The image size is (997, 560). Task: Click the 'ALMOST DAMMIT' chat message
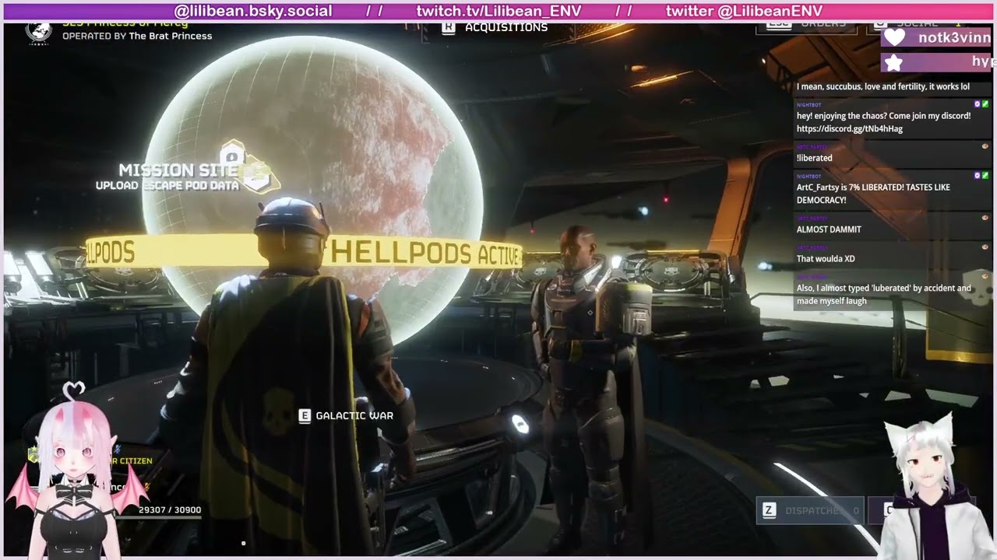pyautogui.click(x=829, y=229)
